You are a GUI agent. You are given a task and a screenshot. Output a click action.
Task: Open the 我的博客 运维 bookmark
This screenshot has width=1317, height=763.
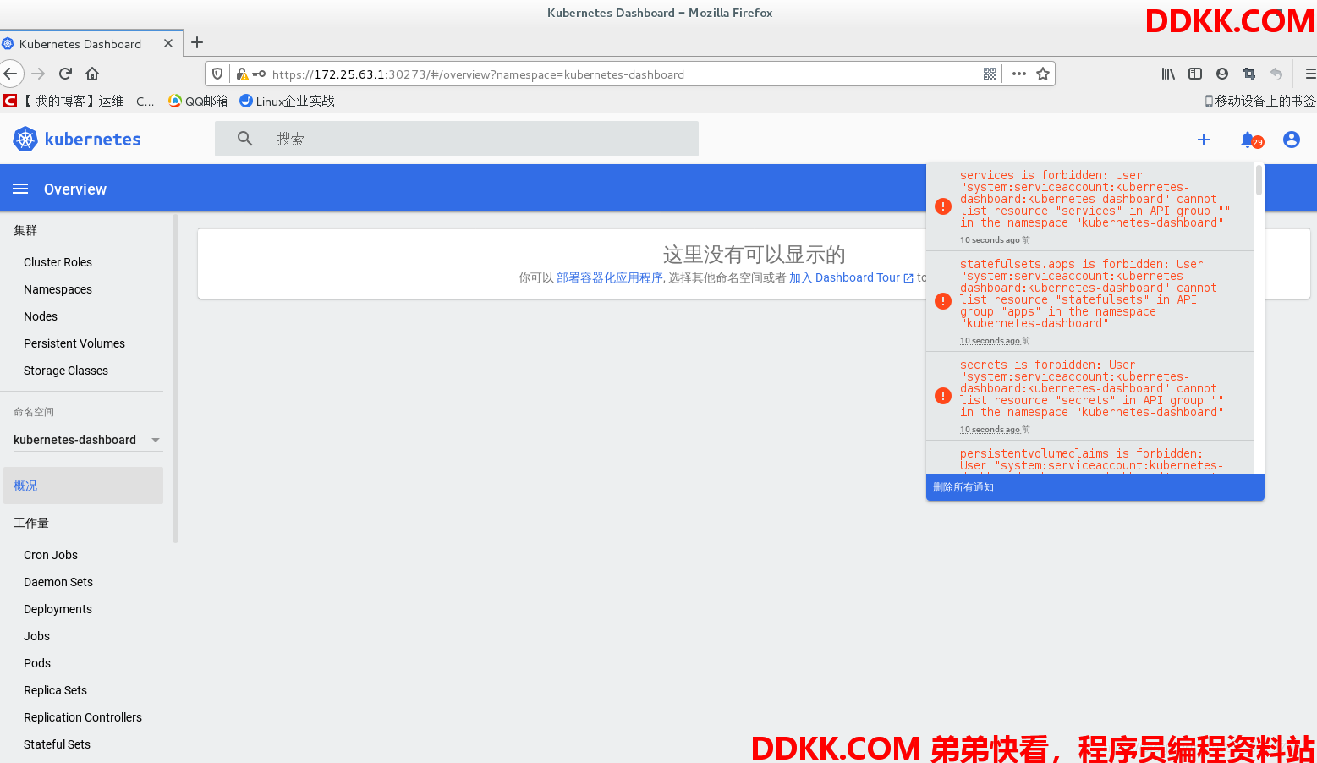[79, 101]
